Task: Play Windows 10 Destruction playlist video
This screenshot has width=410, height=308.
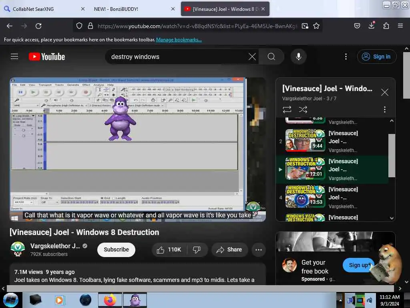Action: [305, 197]
